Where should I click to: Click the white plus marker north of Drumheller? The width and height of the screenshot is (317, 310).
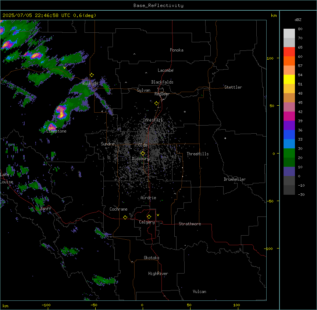pos(225,138)
